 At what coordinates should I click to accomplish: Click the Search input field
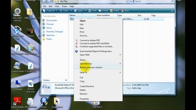(x=153, y=1)
